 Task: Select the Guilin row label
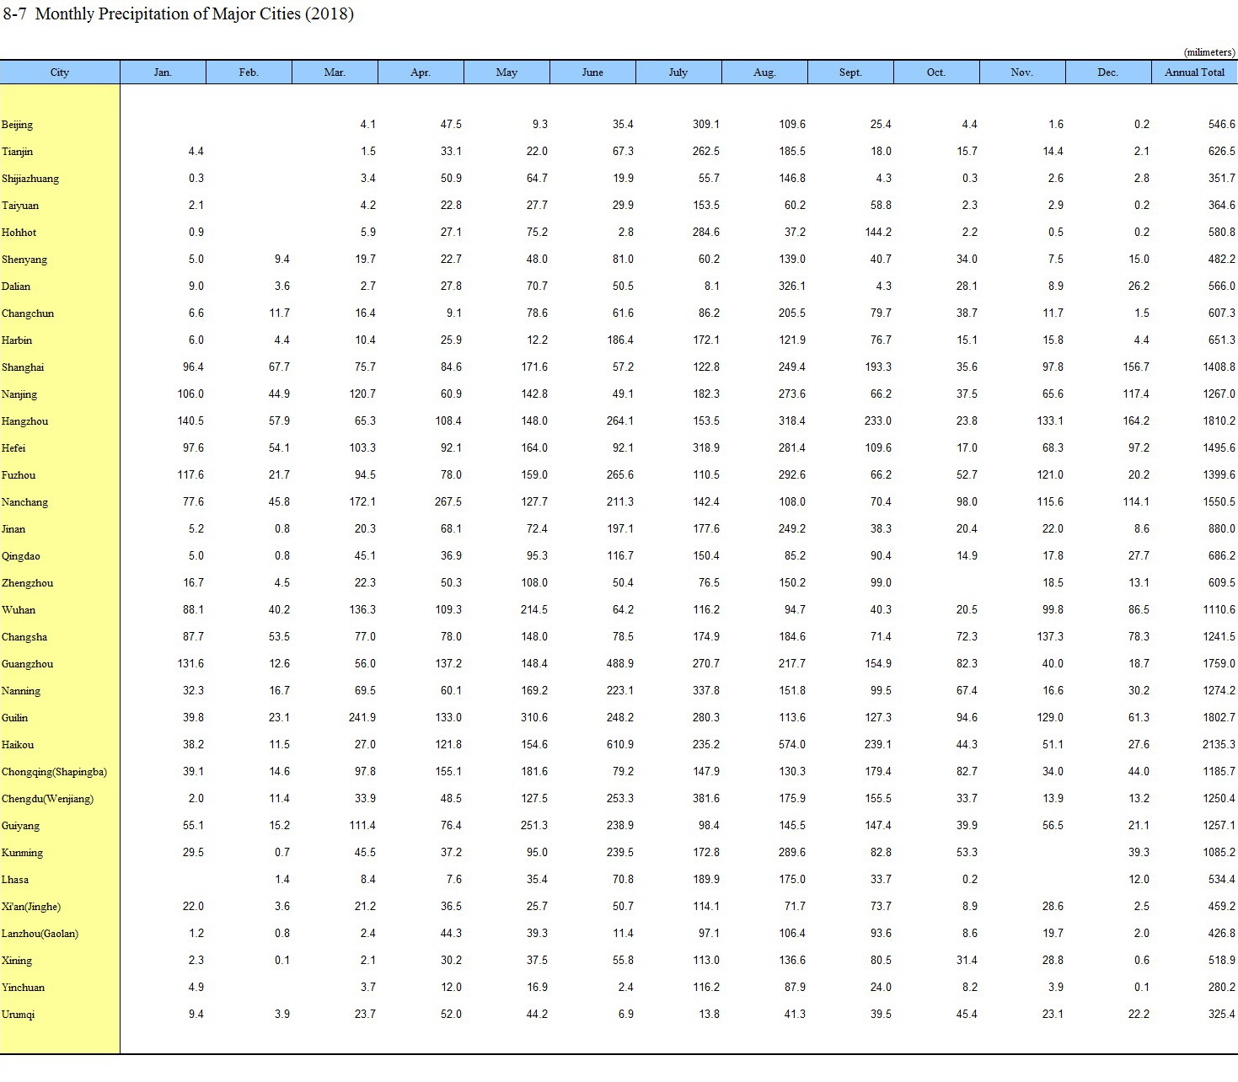click(x=15, y=718)
